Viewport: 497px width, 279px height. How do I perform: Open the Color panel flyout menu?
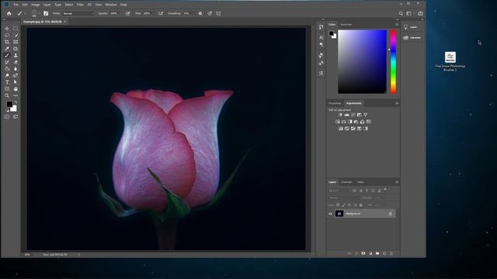397,24
